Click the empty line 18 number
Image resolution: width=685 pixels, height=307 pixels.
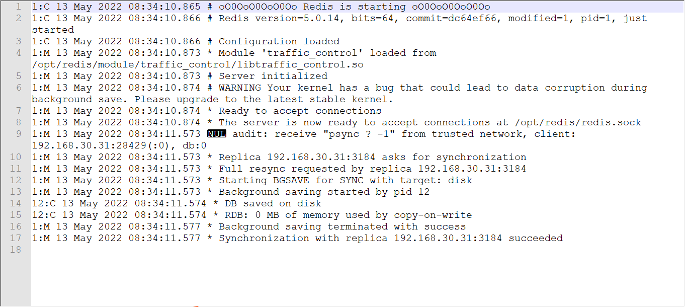[x=16, y=250]
